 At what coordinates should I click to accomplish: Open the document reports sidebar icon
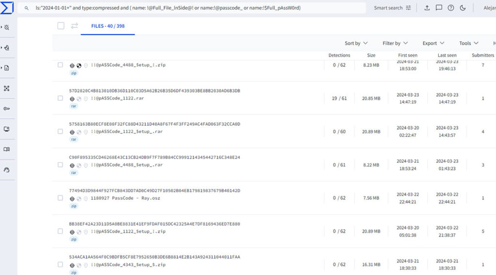(7, 68)
